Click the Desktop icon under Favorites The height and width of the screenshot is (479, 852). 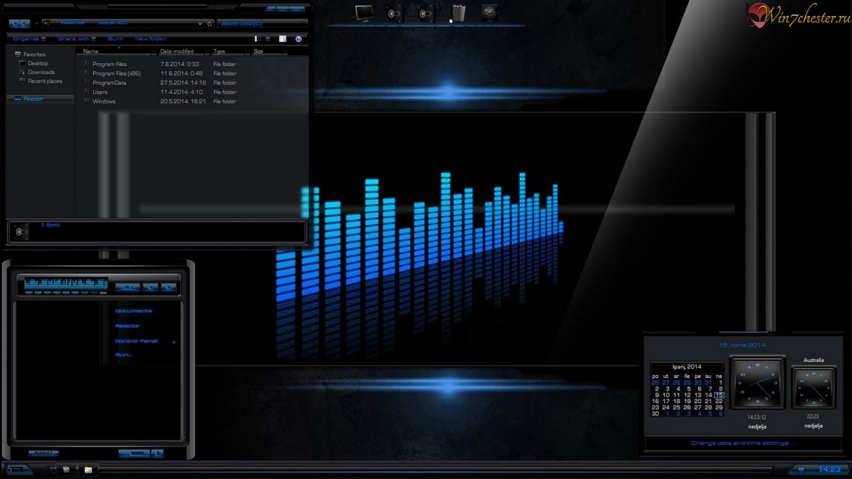pos(23,63)
